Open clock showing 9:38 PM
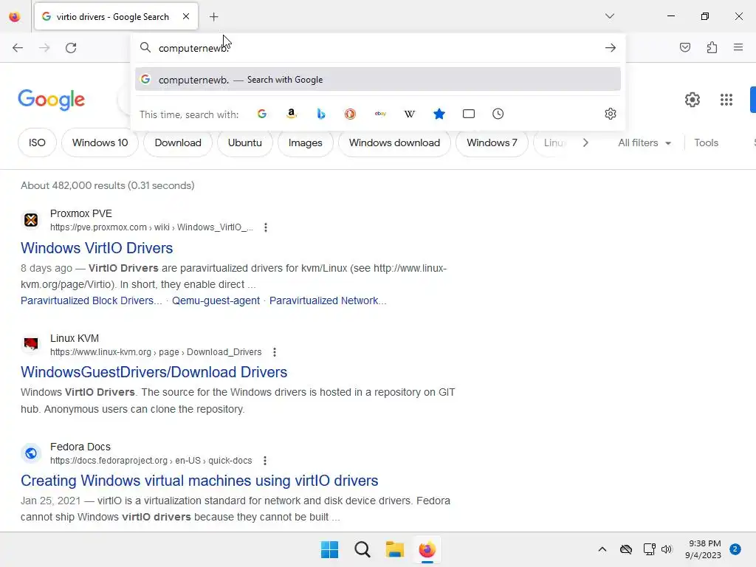The width and height of the screenshot is (756, 567). point(704,549)
